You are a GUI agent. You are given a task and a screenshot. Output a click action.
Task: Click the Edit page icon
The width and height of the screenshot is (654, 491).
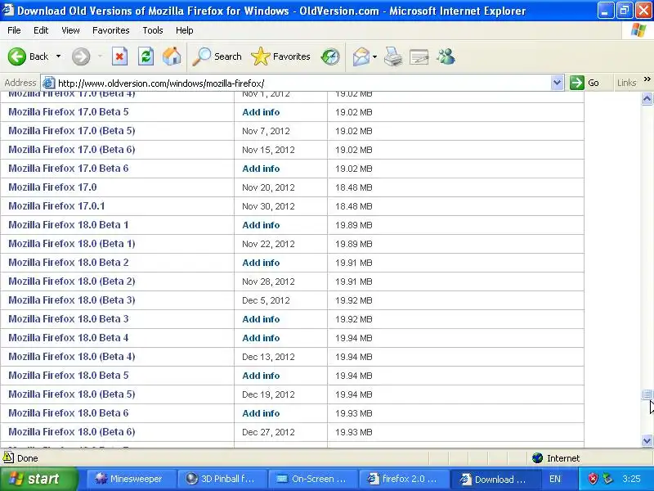[419, 56]
